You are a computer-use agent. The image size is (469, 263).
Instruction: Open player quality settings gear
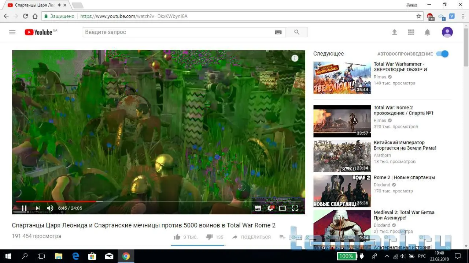pyautogui.click(x=270, y=208)
